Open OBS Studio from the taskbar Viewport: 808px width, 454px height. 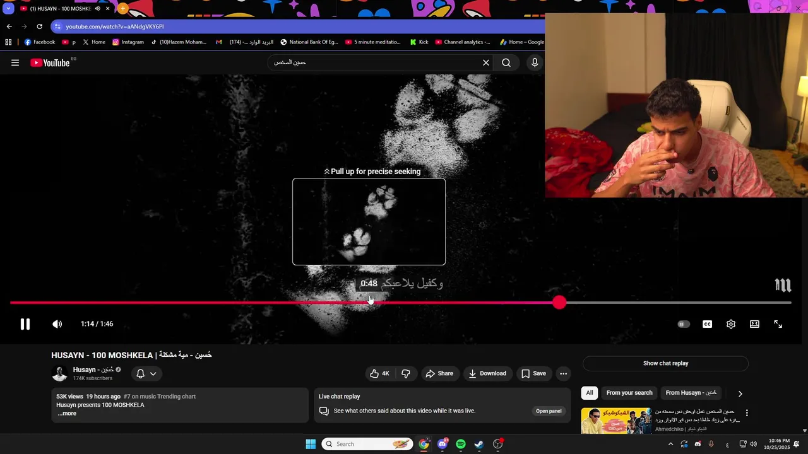coord(498,444)
